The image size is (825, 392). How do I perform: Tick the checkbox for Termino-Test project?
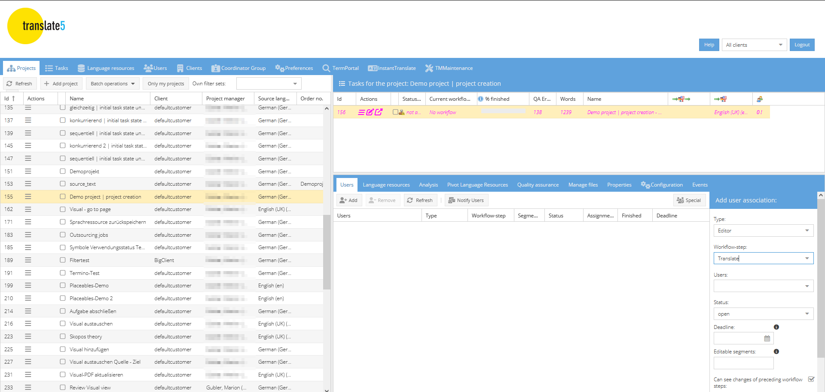[x=63, y=273]
